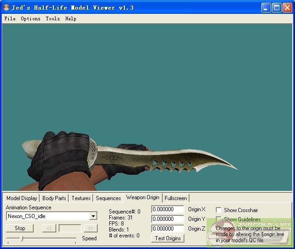This screenshot has width=295, height=249.
Task: Select the Fullscreen tab
Action: tap(176, 198)
